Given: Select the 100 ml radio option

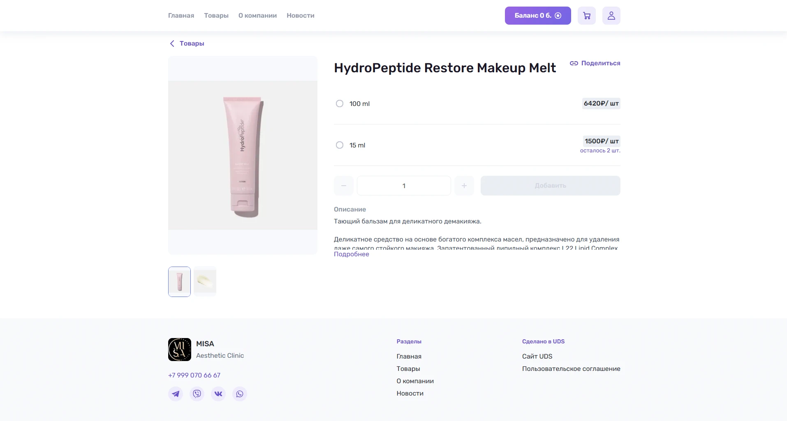Looking at the screenshot, I should coord(340,104).
